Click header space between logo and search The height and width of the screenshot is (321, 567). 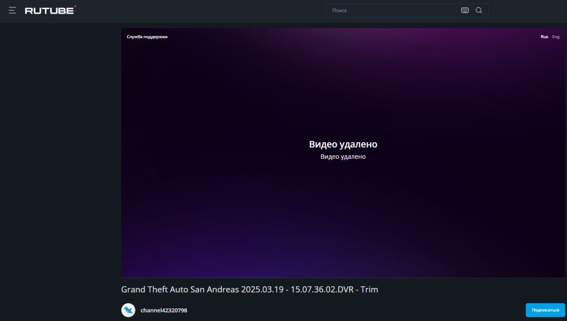(199, 10)
